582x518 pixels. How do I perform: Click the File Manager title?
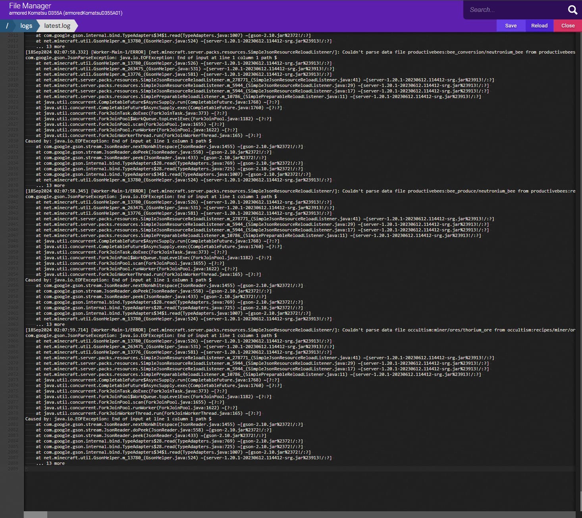point(30,6)
